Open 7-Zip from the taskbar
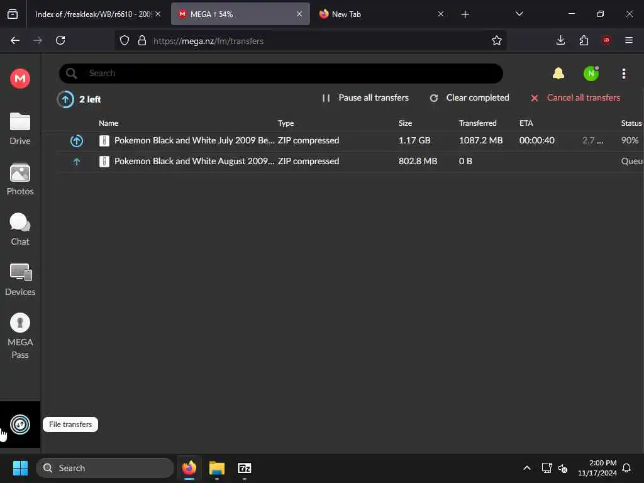Image resolution: width=644 pixels, height=483 pixels. (x=245, y=468)
